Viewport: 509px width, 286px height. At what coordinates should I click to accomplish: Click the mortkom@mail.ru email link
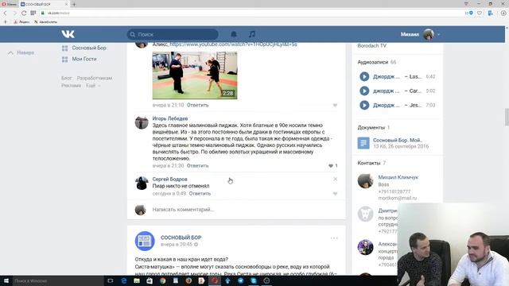(x=398, y=198)
